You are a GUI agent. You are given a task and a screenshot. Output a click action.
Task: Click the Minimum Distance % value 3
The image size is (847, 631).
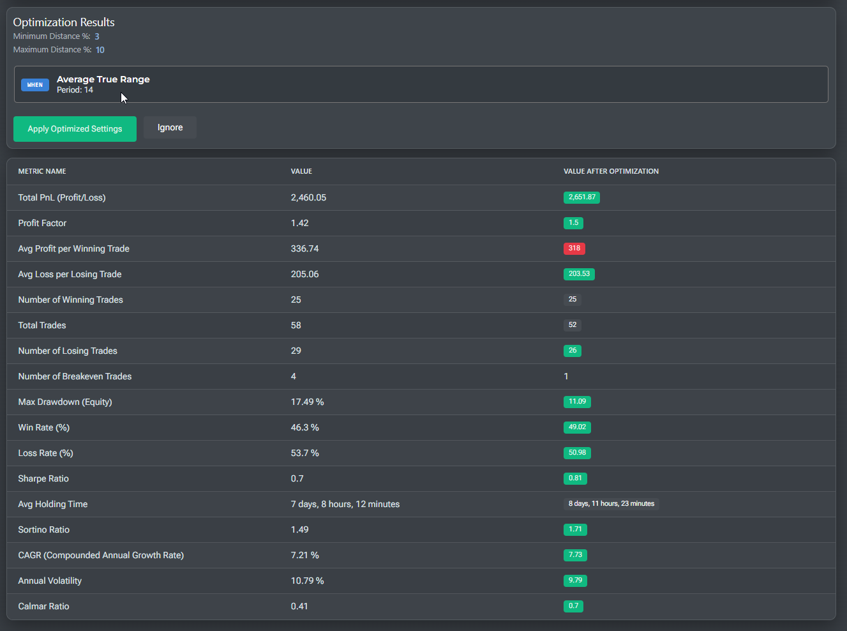[97, 36]
